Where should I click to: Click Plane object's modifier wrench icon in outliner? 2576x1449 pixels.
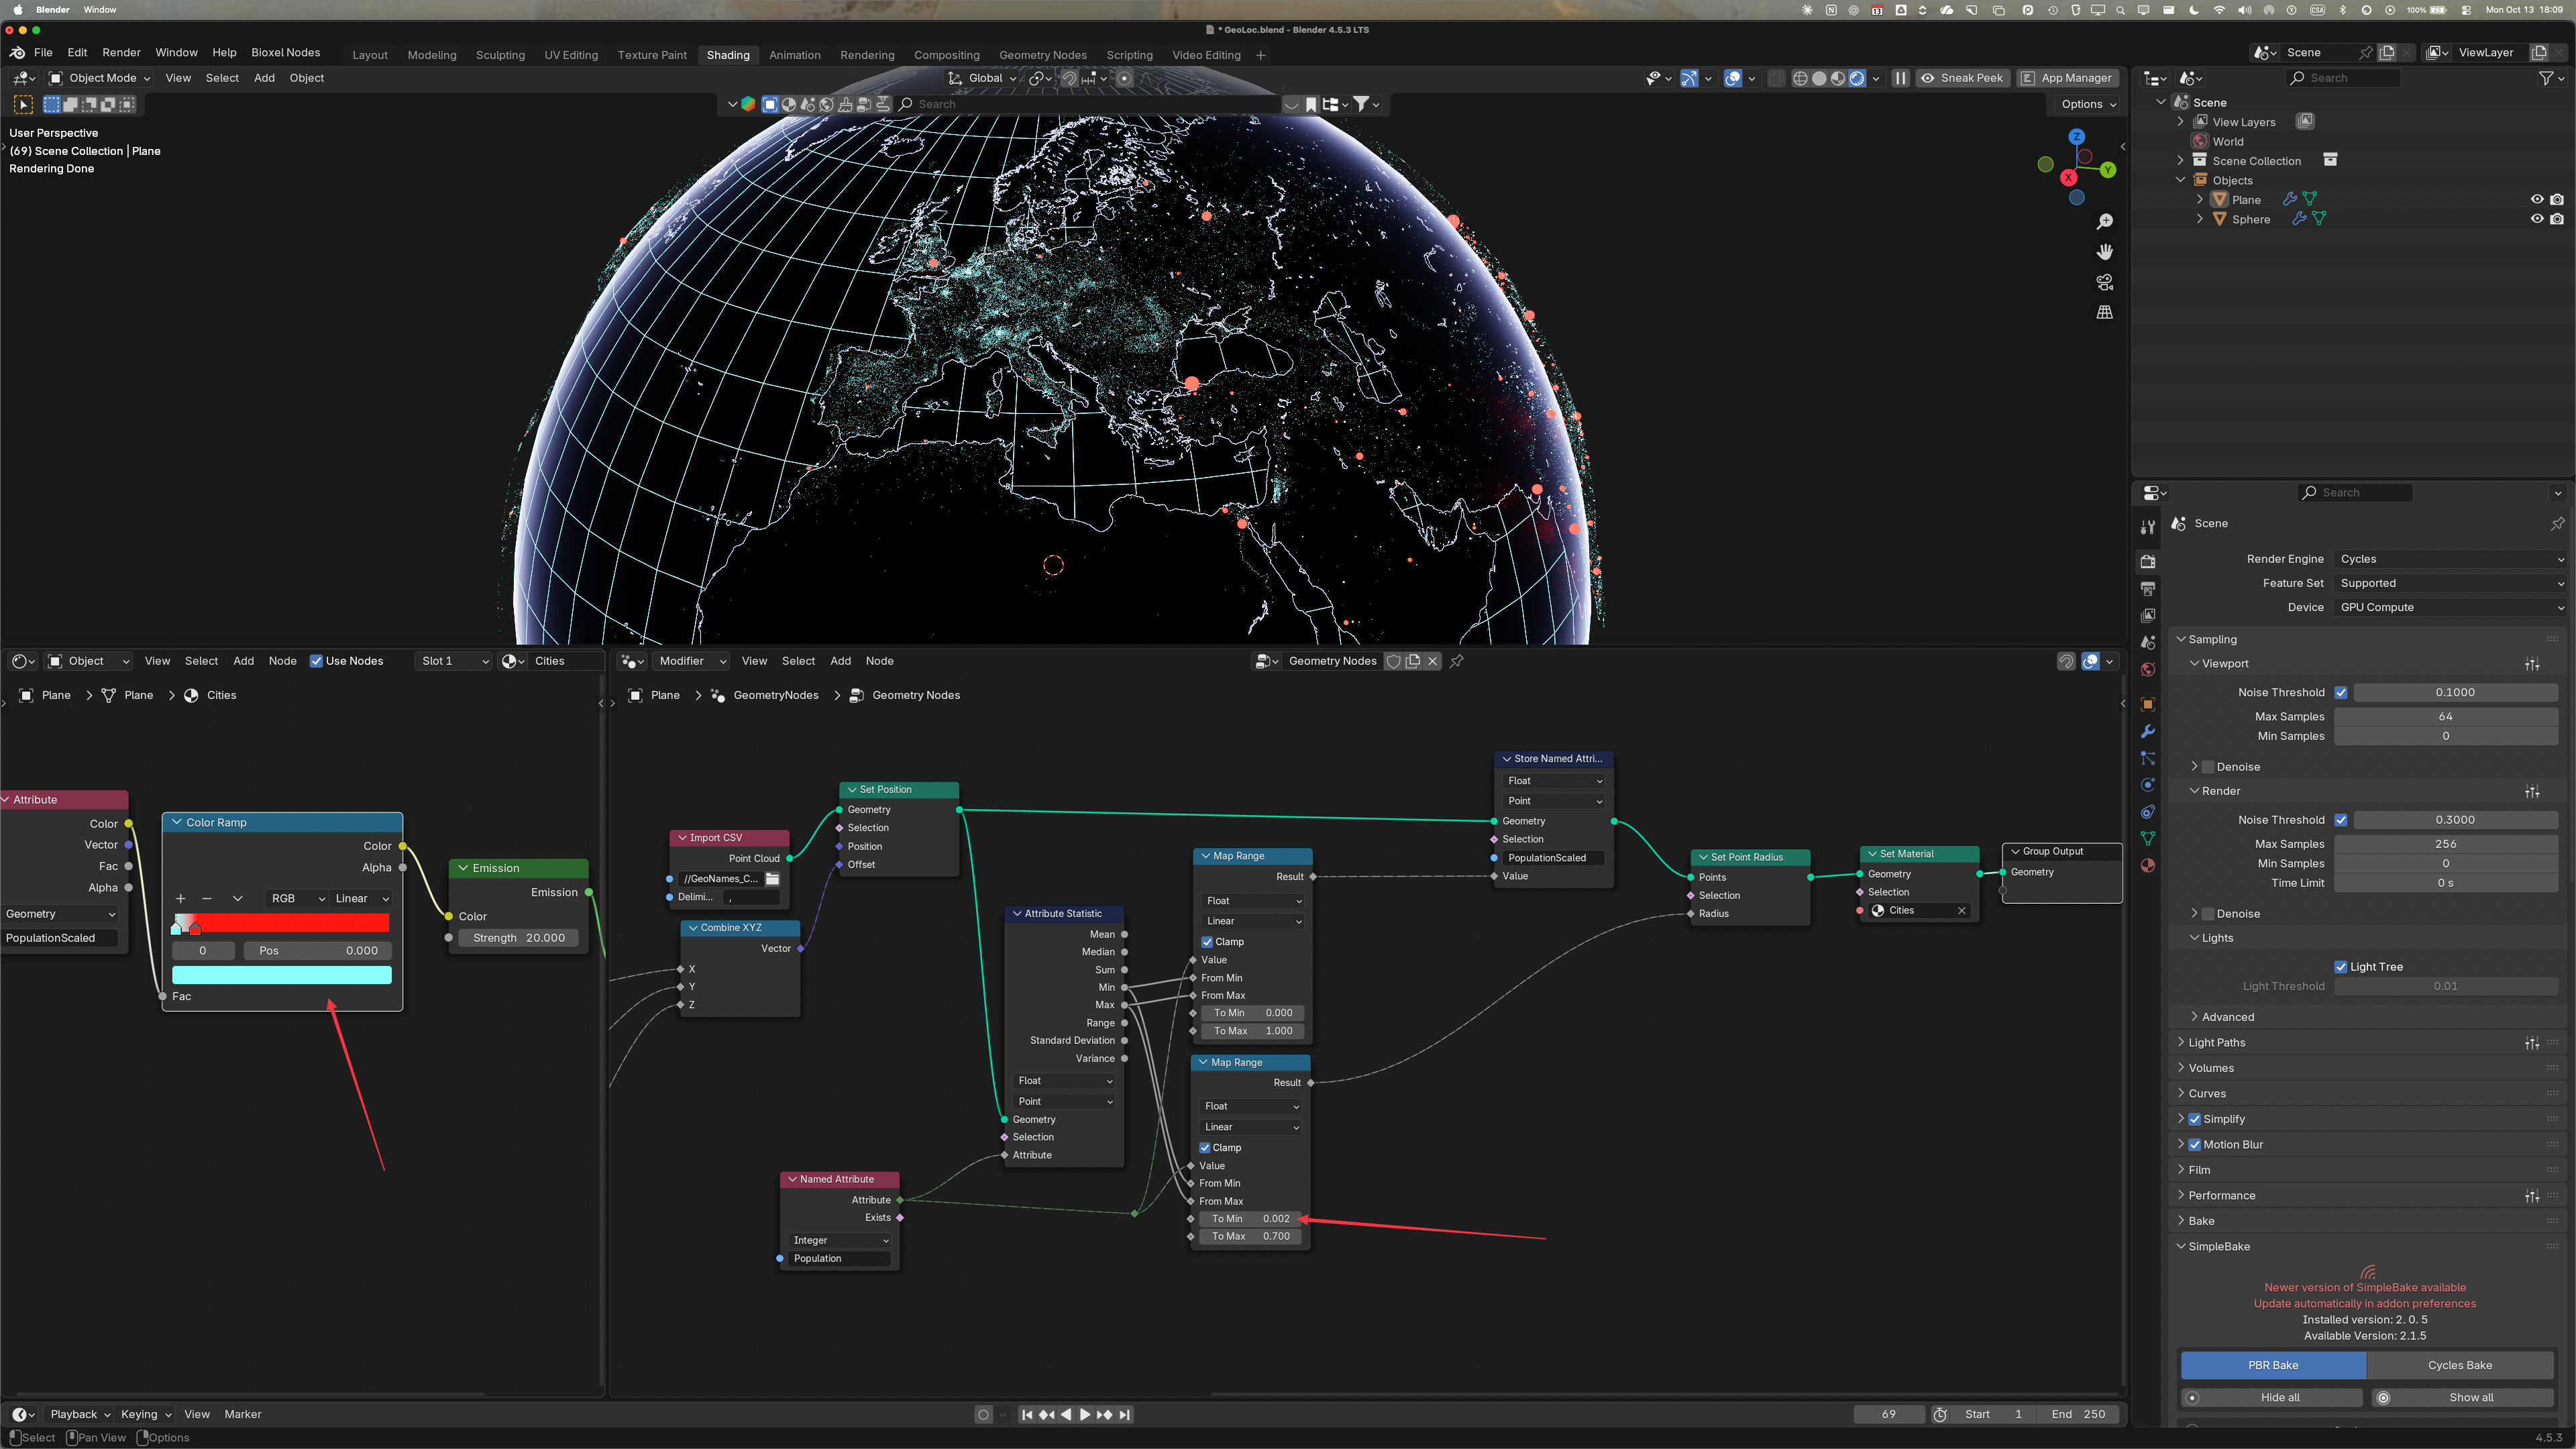click(2290, 199)
